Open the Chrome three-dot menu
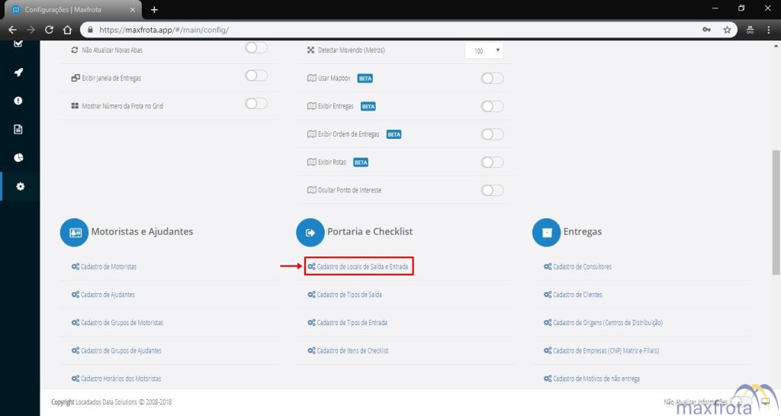The height and width of the screenshot is (416, 781). coord(768,30)
